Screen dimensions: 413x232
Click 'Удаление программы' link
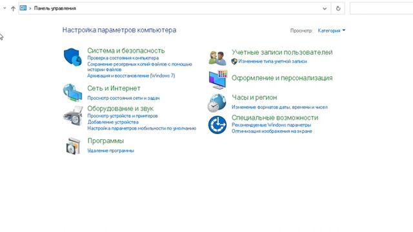110,150
